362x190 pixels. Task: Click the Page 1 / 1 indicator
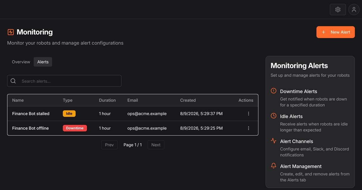[x=132, y=145]
